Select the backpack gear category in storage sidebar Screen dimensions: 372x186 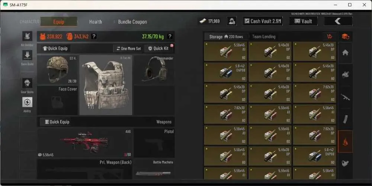tap(345, 75)
